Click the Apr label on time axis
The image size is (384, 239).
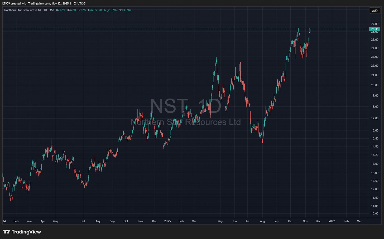click(43, 221)
